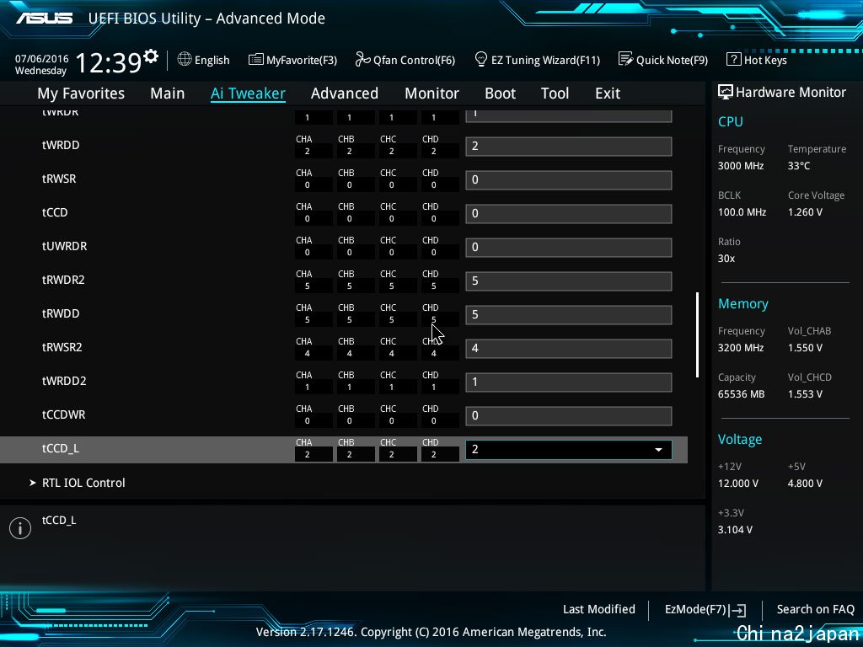Open MyFavorite(F3) menu
The height and width of the screenshot is (647, 863).
(302, 60)
